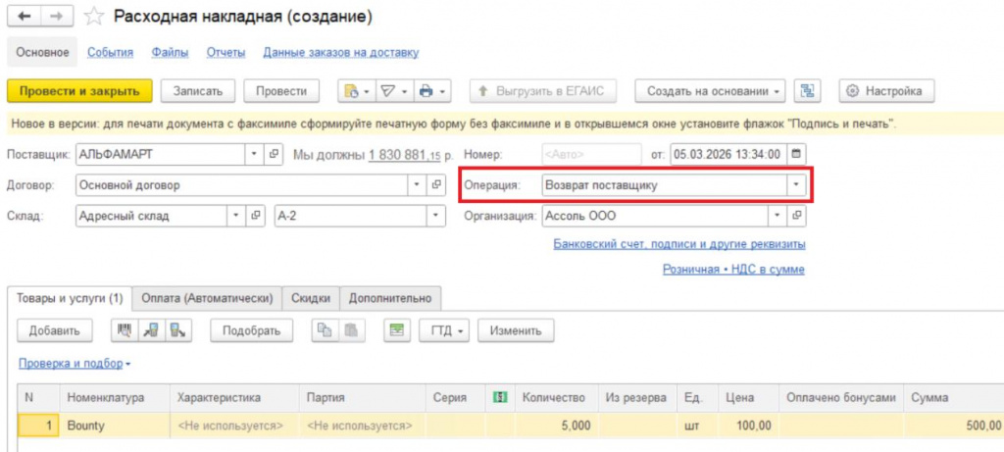1004x452 pixels.
Task: Switch to Дополнительно tab
Action: click(390, 298)
